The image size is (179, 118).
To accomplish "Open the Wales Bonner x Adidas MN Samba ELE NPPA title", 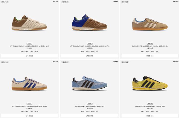I will click(29, 46).
